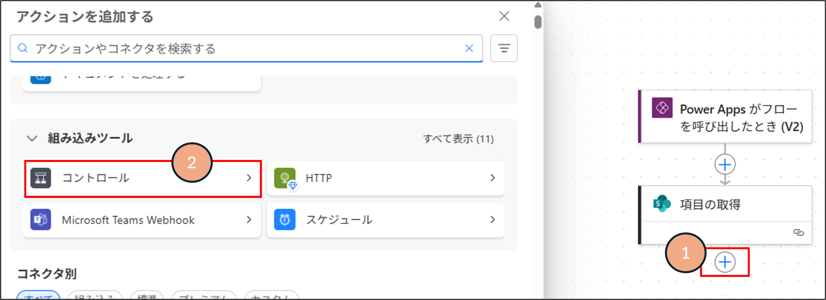Expand the コントロール chevron arrow
The image size is (826, 300).
tap(249, 178)
